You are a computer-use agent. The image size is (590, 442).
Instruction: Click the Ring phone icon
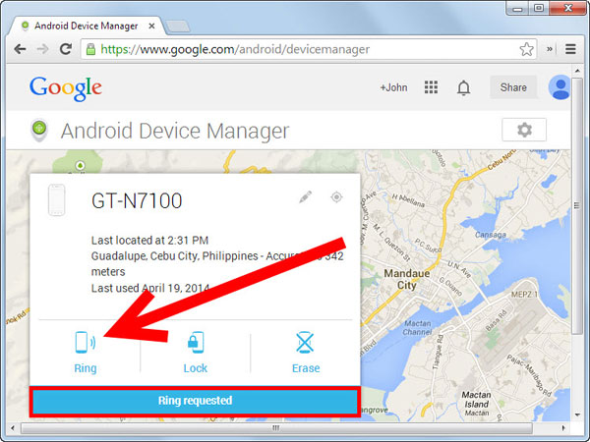[85, 342]
